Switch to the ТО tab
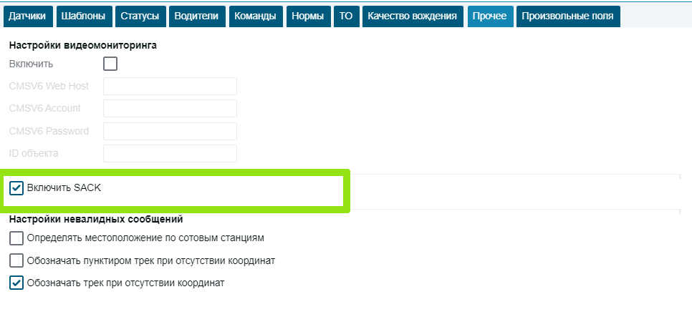Image resolution: width=692 pixels, height=327 pixels. pyautogui.click(x=346, y=16)
